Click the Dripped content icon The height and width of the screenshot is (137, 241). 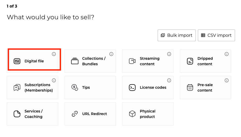coord(190,61)
